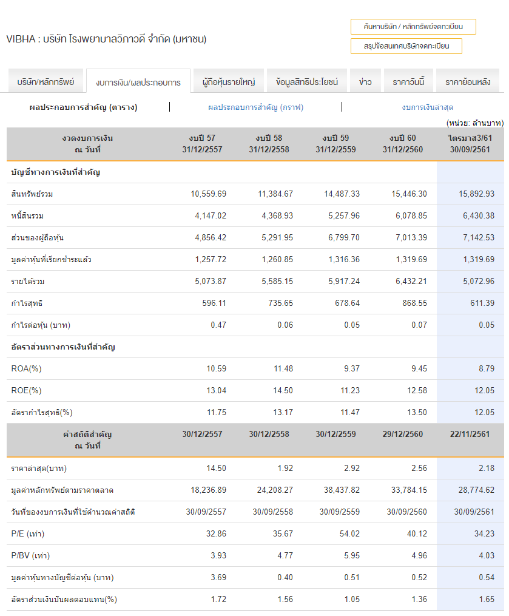Open สรุปข้อสนเทศบริษัทจดทะเบียน button
The width and height of the screenshot is (509, 616).
coord(406,46)
